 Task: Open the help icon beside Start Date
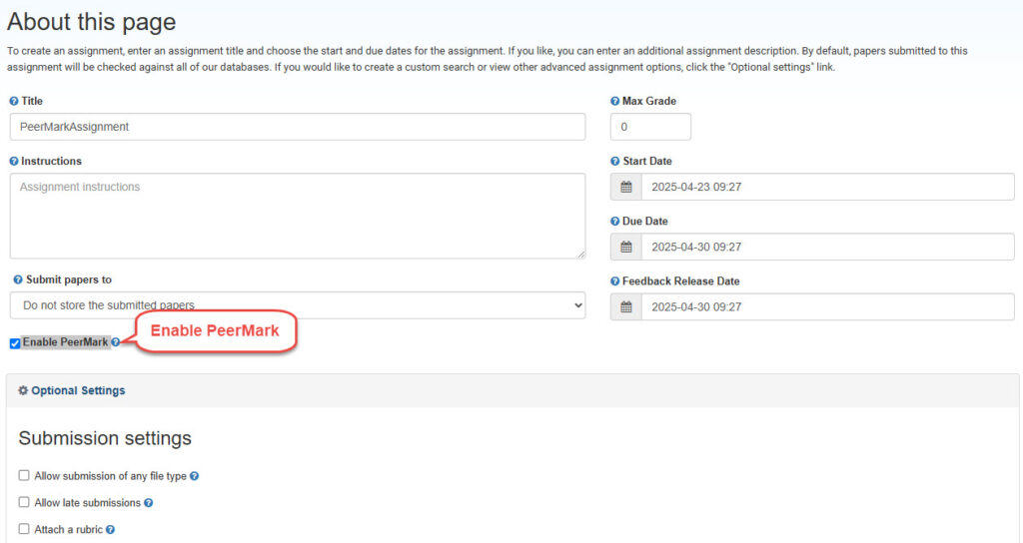(x=614, y=161)
